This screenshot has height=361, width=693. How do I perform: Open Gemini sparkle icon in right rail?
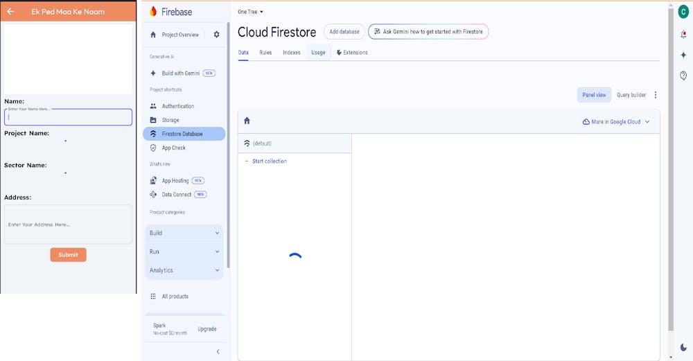[x=683, y=55]
